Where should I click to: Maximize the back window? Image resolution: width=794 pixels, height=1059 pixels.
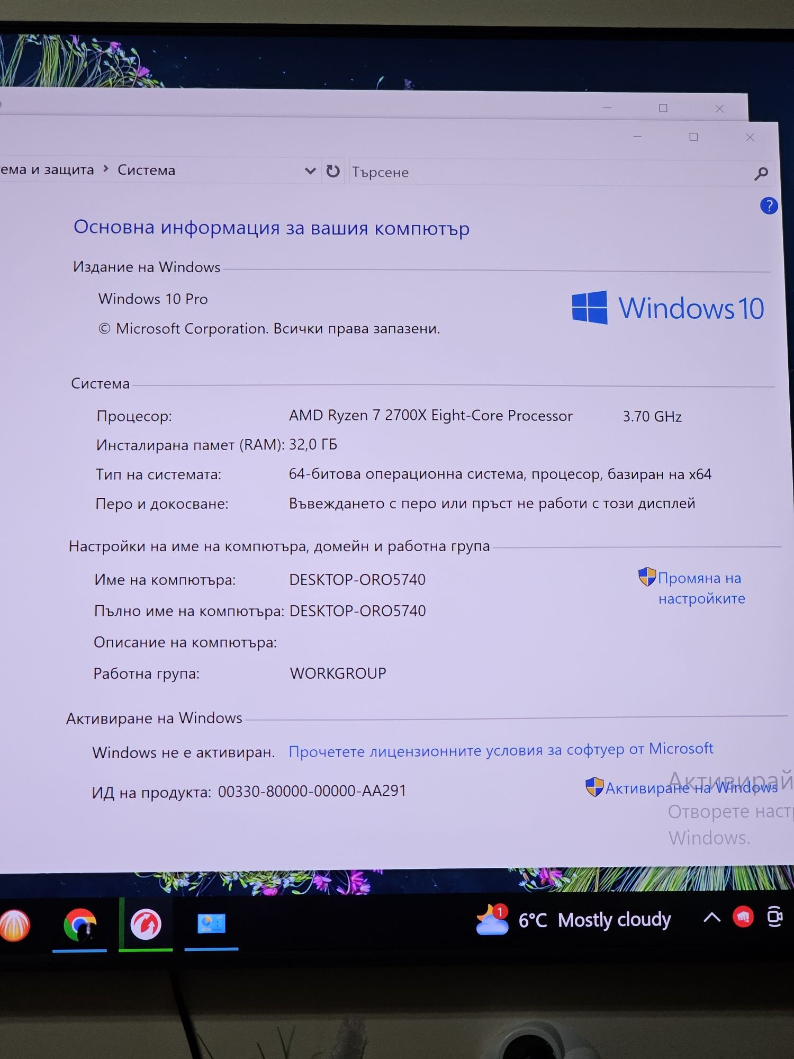coord(663,108)
